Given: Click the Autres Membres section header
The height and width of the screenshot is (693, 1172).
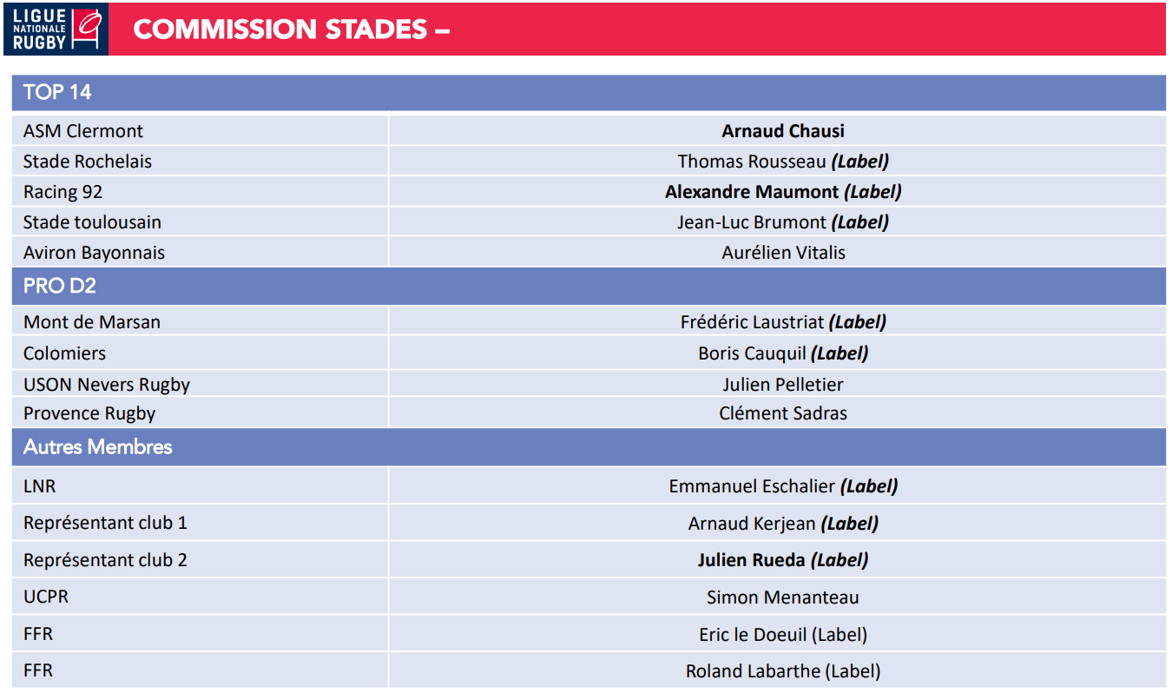Looking at the screenshot, I should click(97, 447).
